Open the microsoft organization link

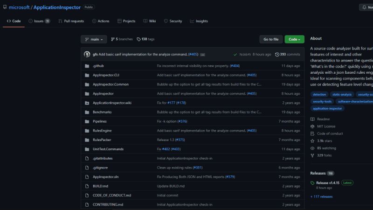click(x=19, y=7)
